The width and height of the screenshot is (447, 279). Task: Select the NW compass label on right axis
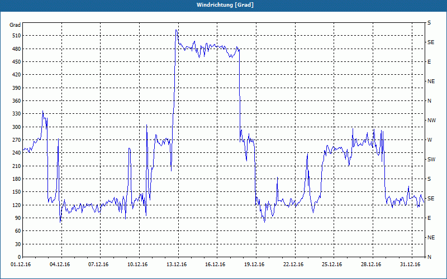pyautogui.click(x=431, y=121)
